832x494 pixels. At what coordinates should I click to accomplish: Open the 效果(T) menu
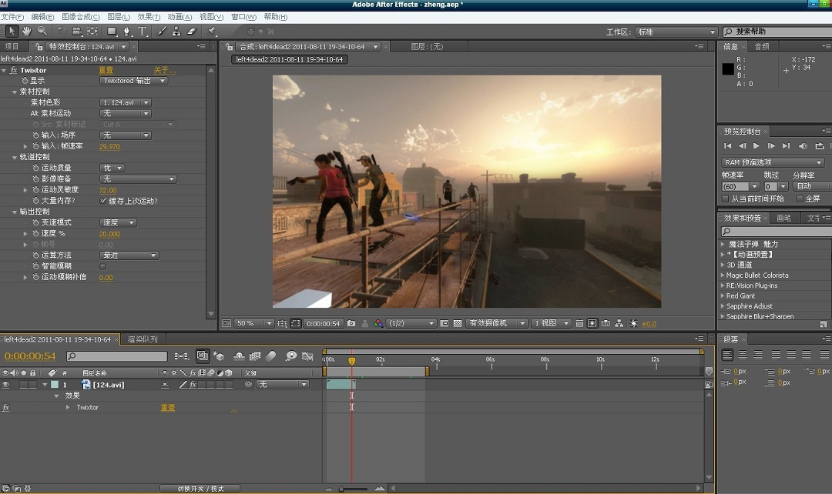[x=149, y=17]
